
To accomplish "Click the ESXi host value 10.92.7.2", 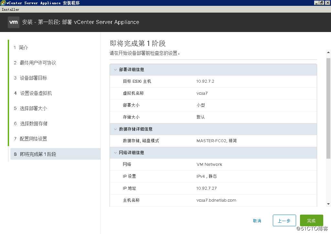I will [x=205, y=81].
